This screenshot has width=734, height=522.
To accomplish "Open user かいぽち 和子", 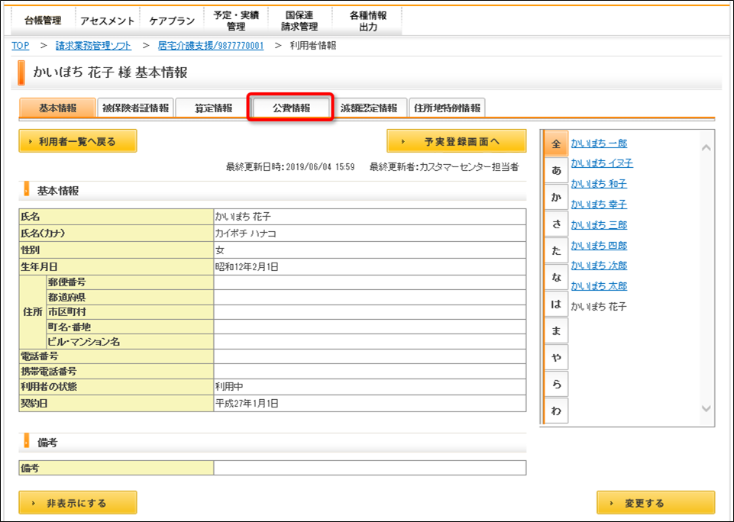I will pos(599,184).
